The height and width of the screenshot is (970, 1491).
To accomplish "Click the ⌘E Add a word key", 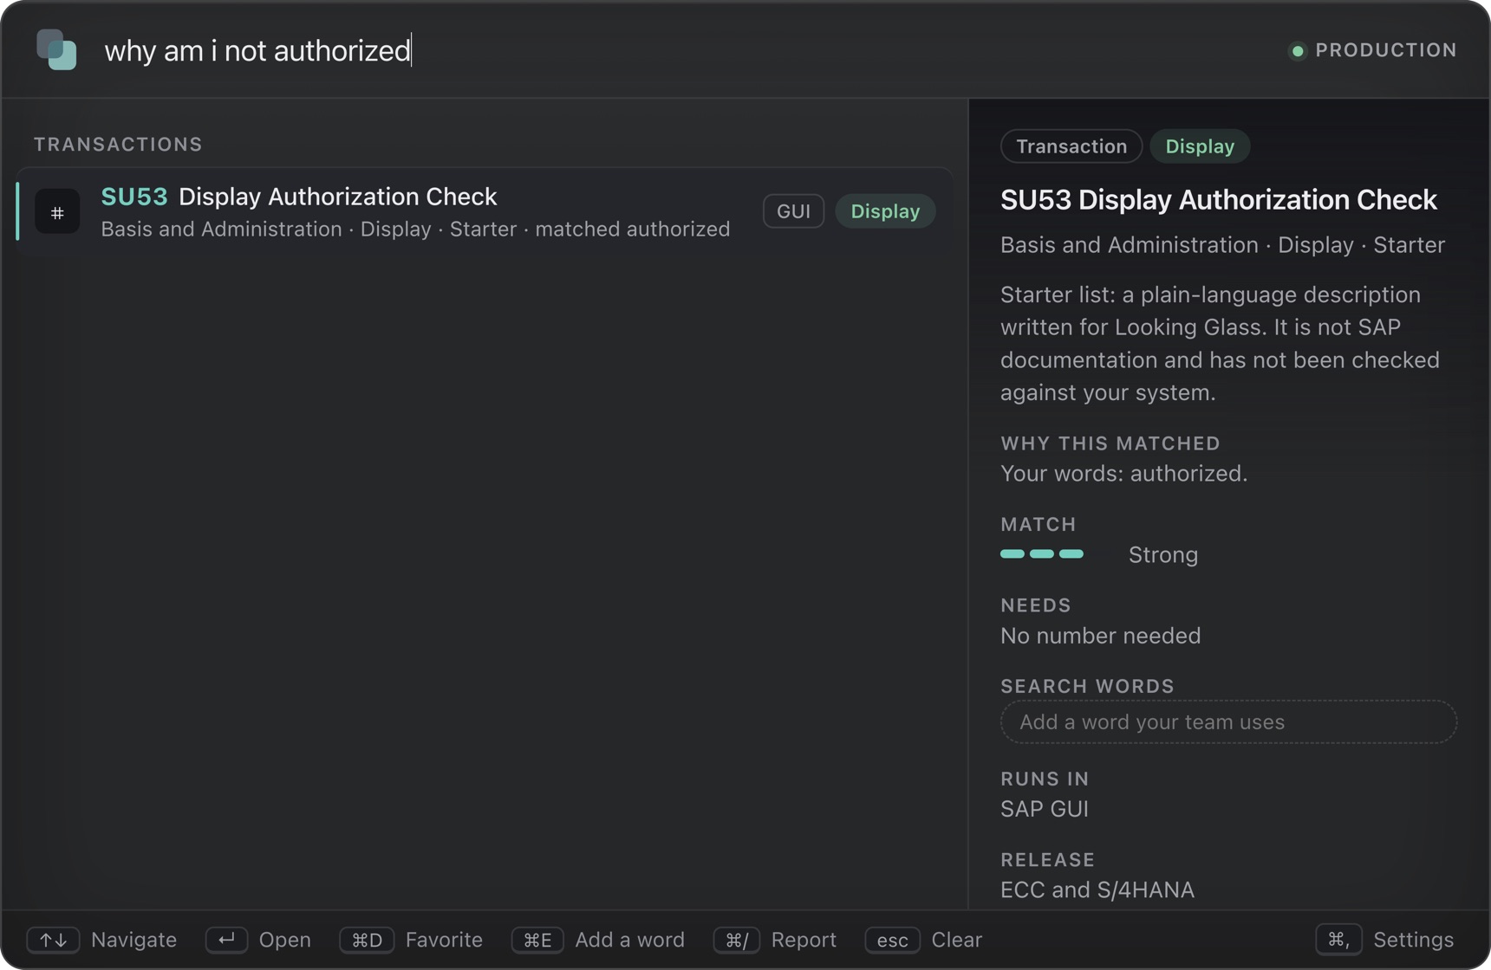I will coord(537,940).
